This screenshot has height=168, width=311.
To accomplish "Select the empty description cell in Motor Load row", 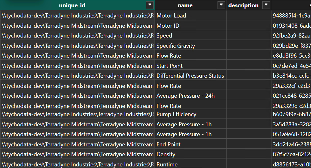I will pyautogui.click(x=249, y=16).
